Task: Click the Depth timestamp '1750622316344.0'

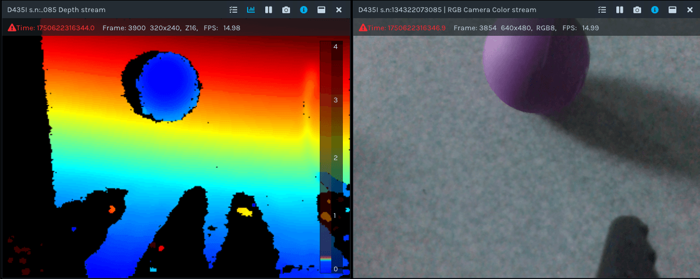Action: click(x=65, y=28)
